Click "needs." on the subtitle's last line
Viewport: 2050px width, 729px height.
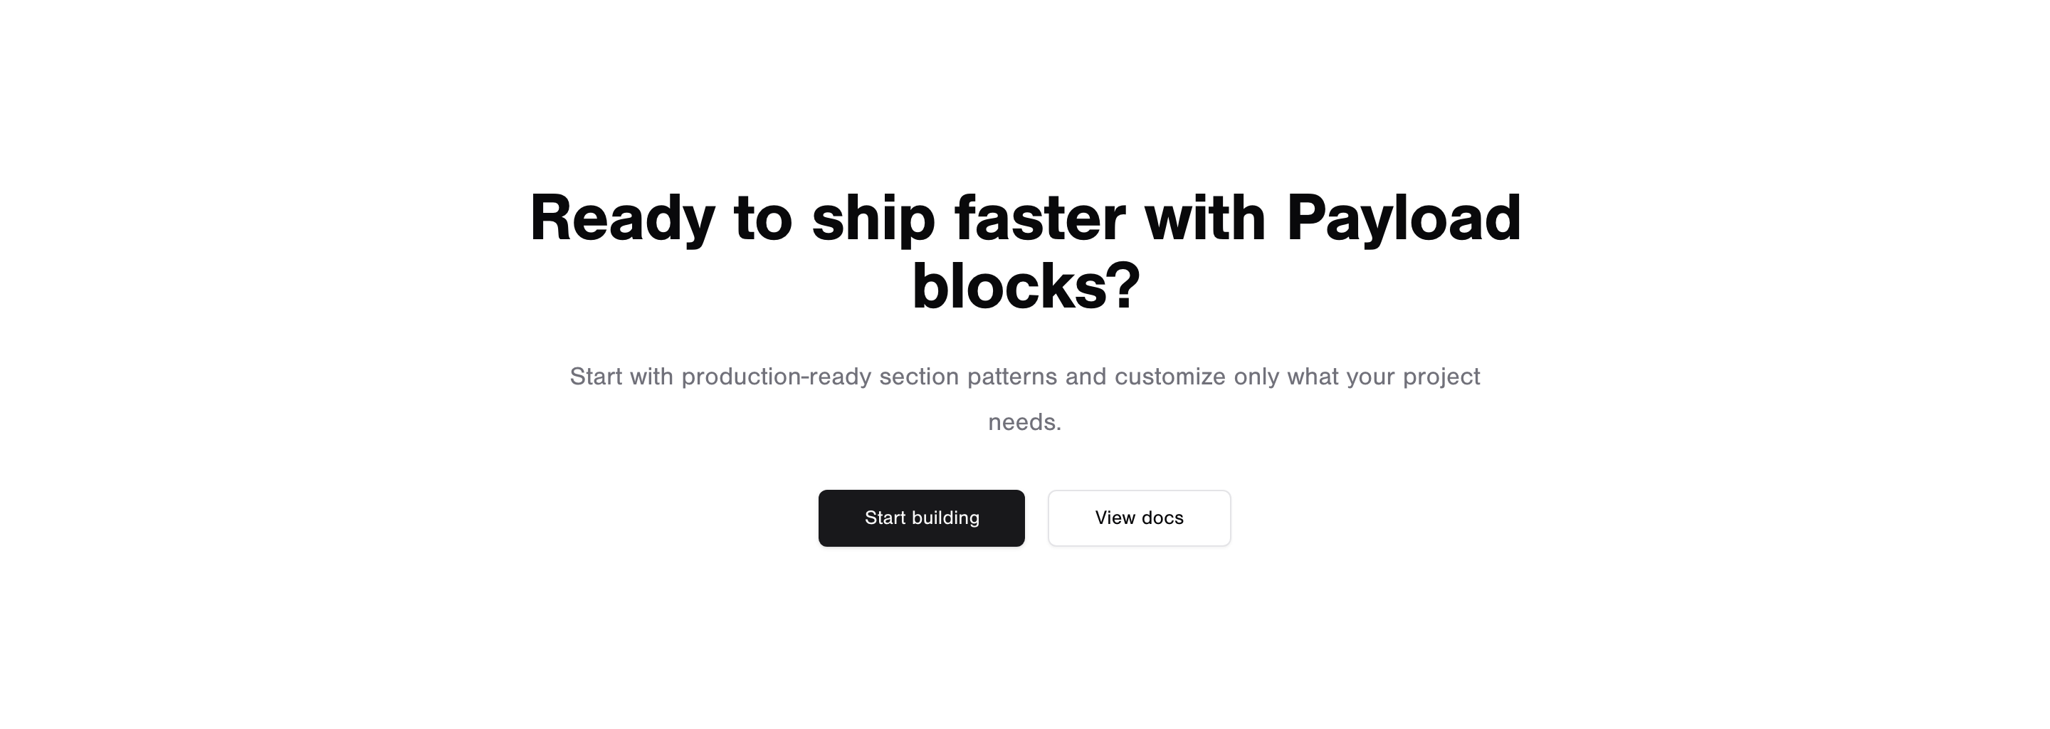(x=1025, y=421)
